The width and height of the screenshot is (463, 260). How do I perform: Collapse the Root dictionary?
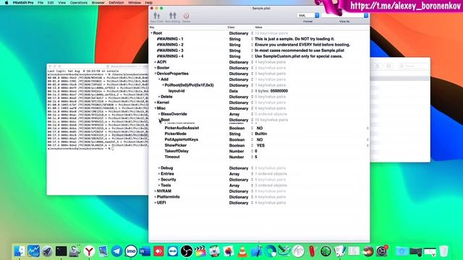pos(151,33)
